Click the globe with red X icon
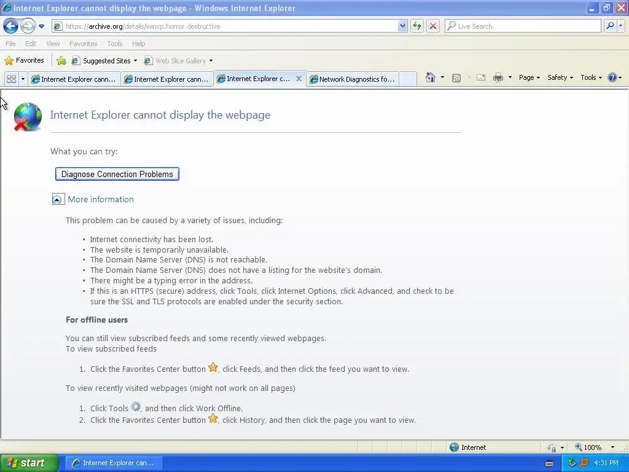The height and width of the screenshot is (472, 629). tap(27, 117)
